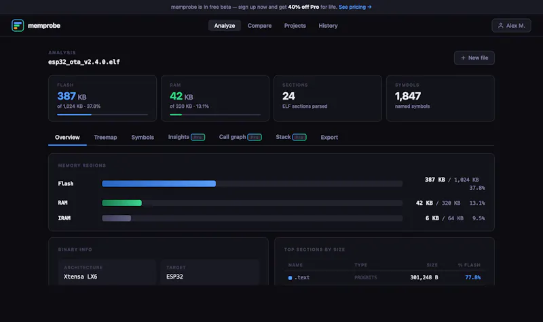This screenshot has height=322, width=543.
Task: Open the Analyze nav item
Action: point(225,26)
